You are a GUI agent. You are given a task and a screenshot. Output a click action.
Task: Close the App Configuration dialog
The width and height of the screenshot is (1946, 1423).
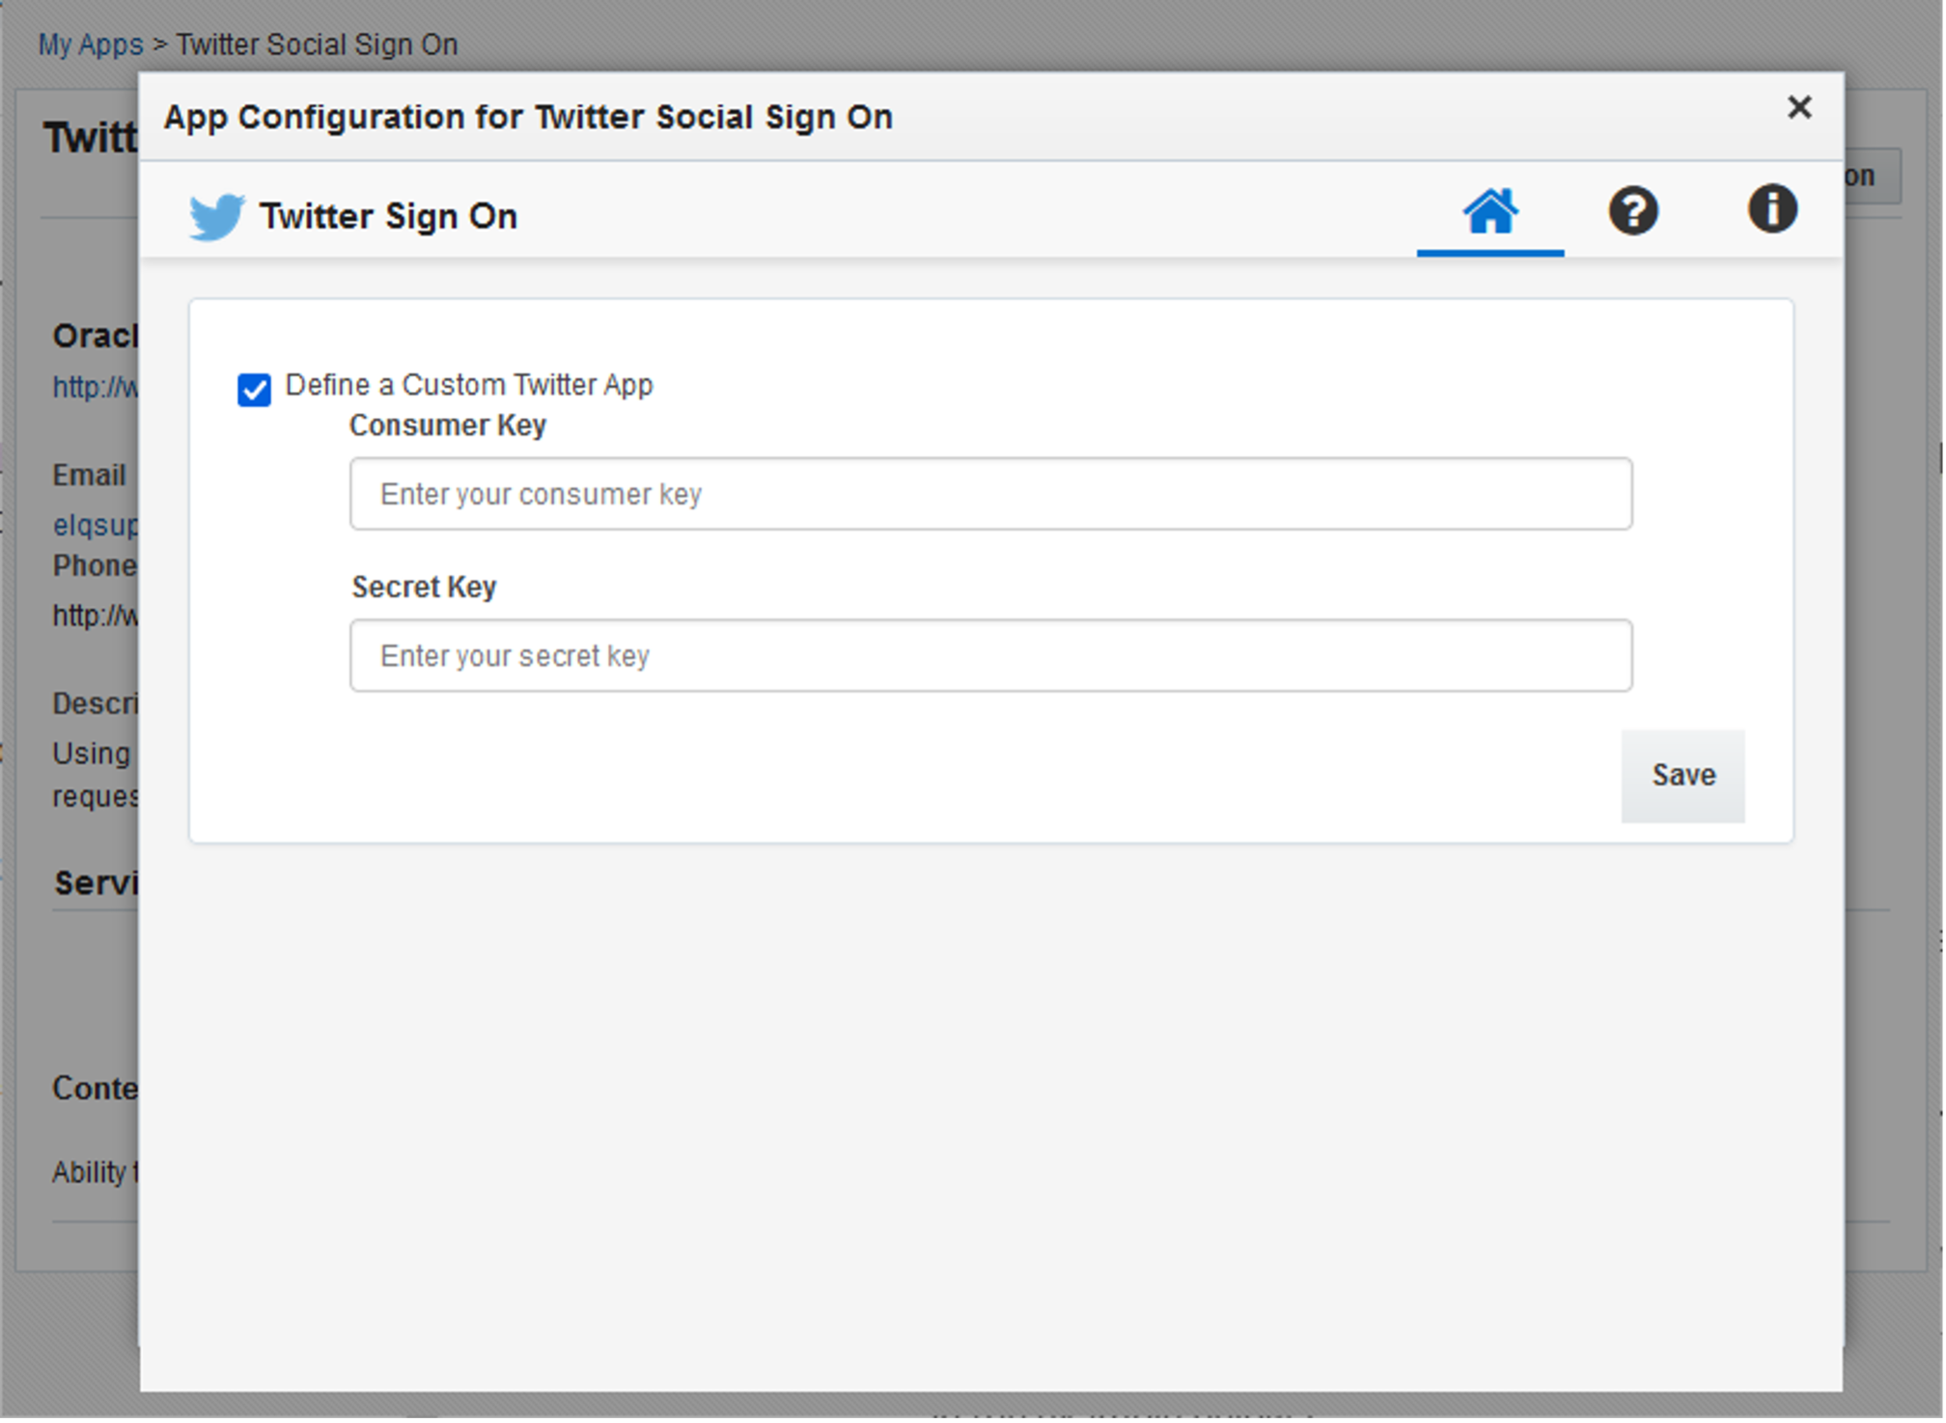(1801, 107)
